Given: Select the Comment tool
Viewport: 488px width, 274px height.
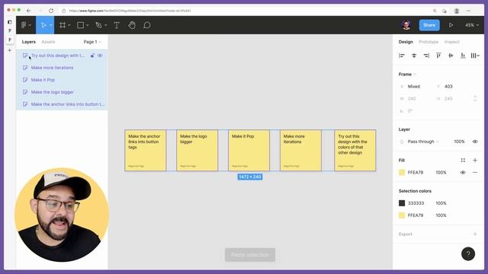Looking at the screenshot, I should pyautogui.click(x=147, y=25).
